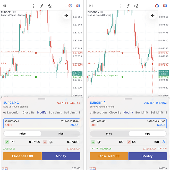Tap the clock history icon in left screen
This screenshot has width=170, height=170.
(x=70, y=6)
